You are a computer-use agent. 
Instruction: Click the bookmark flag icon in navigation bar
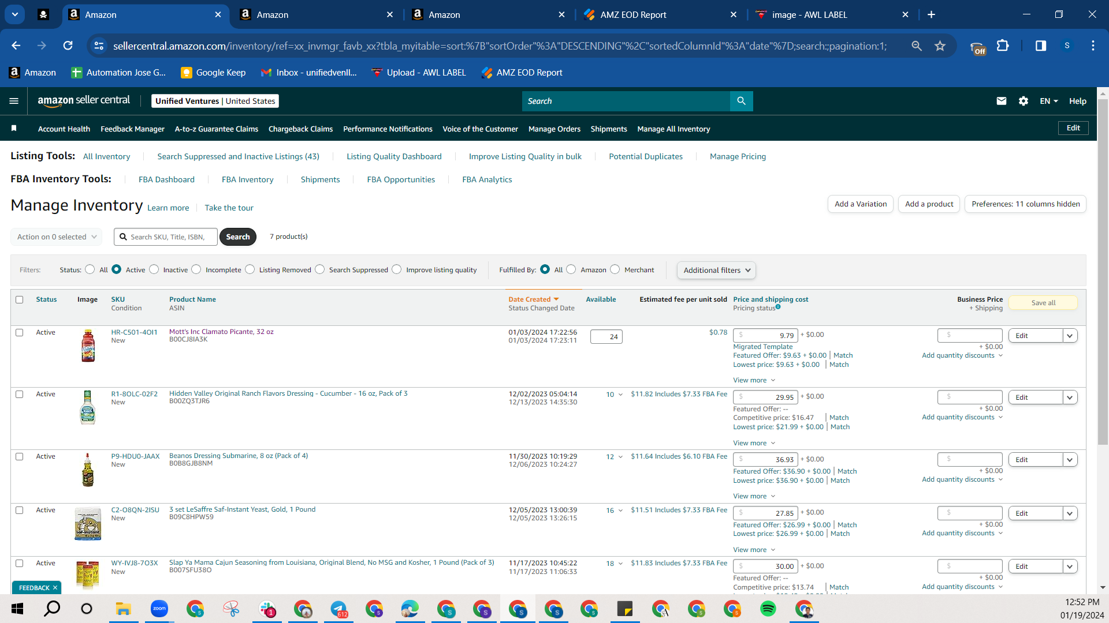click(14, 128)
